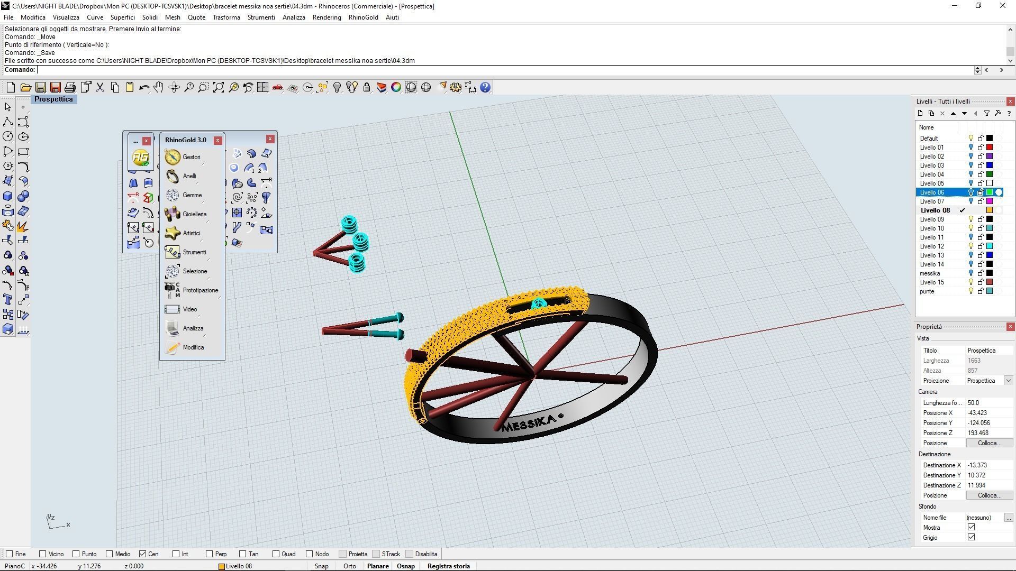Click the color wheel material icon
Viewport: 1016px width, 571px height.
396,87
